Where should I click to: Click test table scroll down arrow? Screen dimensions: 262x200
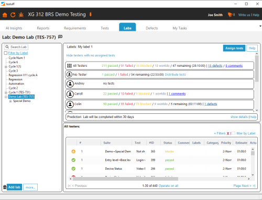[x=253, y=175]
